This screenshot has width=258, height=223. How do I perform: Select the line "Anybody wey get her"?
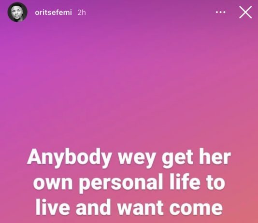coord(129,158)
